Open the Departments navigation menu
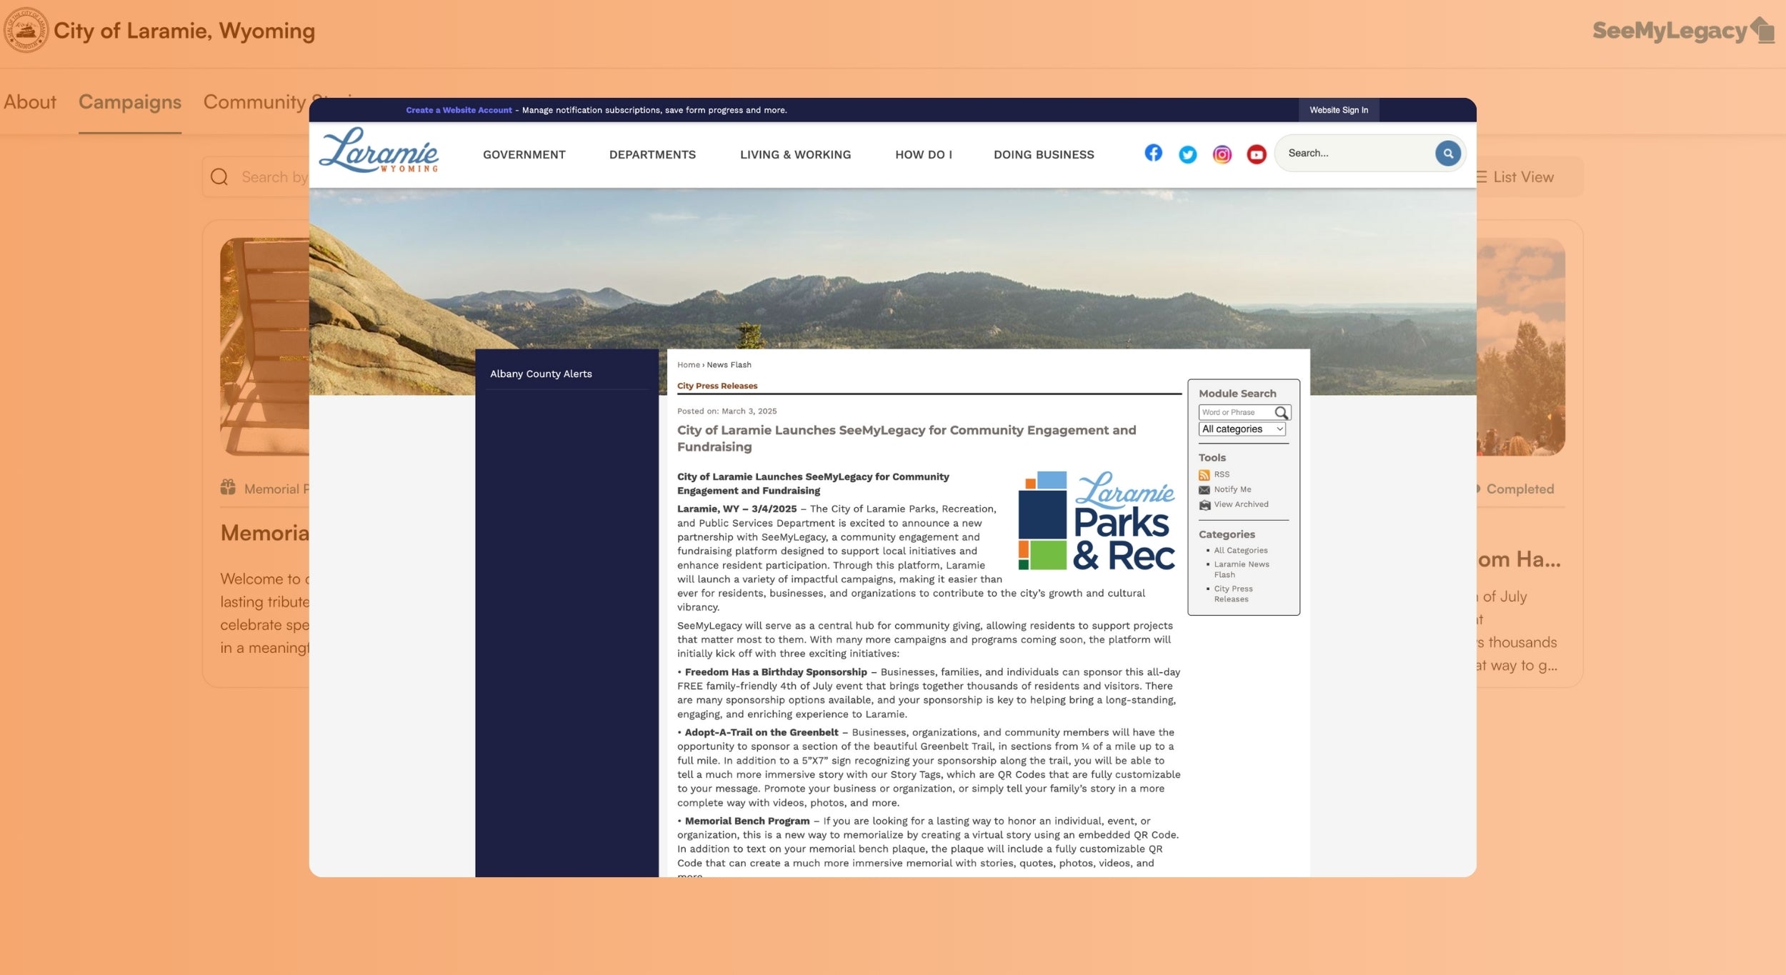Screen dimensions: 1786x975 pyautogui.click(x=652, y=154)
